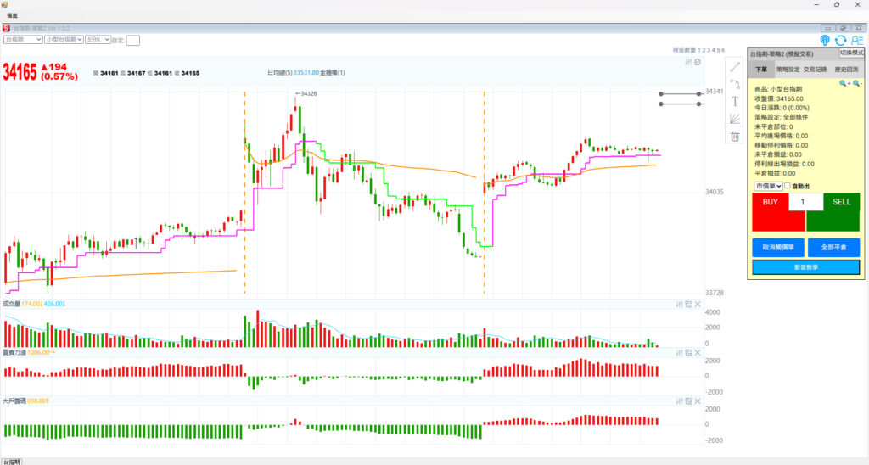The image size is (869, 465).
Task: Click the blue broadcast signal icon
Action: [x=825, y=40]
